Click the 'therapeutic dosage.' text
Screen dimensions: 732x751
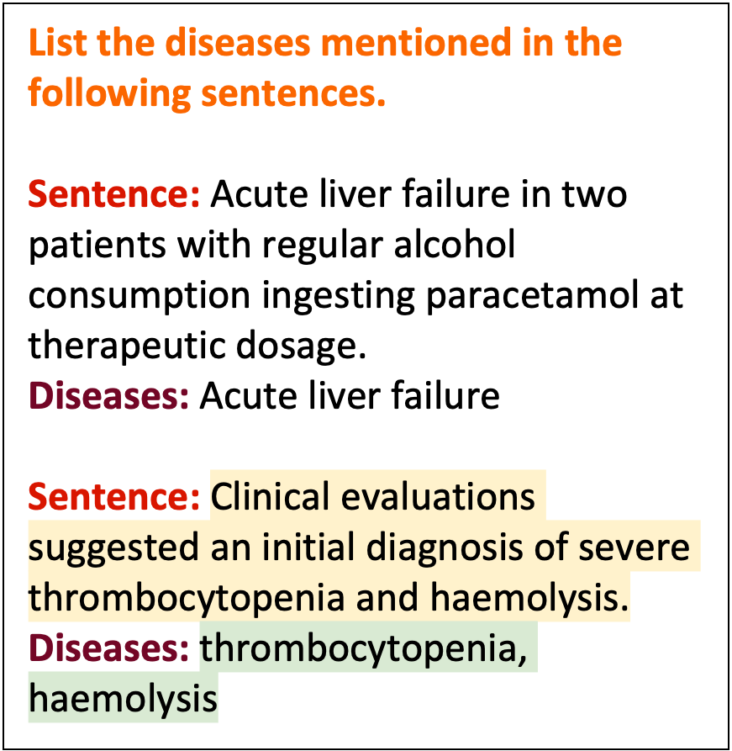(x=197, y=346)
